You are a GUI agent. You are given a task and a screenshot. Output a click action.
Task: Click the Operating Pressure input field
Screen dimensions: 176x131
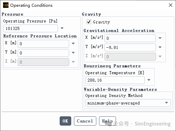tap(31, 28)
